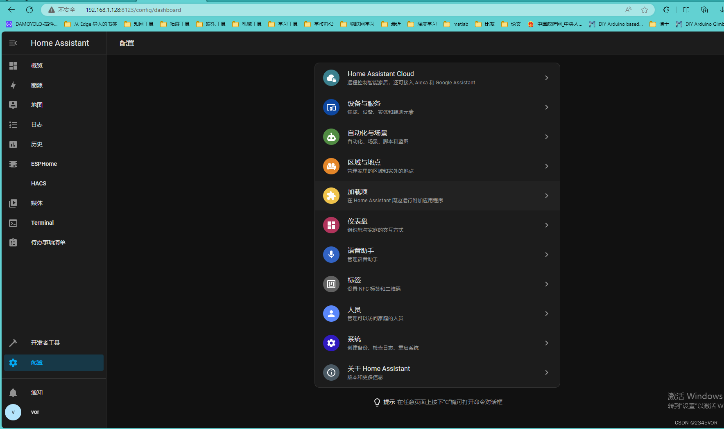The width and height of the screenshot is (724, 429).
Task: Select the 开发者工具 sidebar label
Action: 45,343
